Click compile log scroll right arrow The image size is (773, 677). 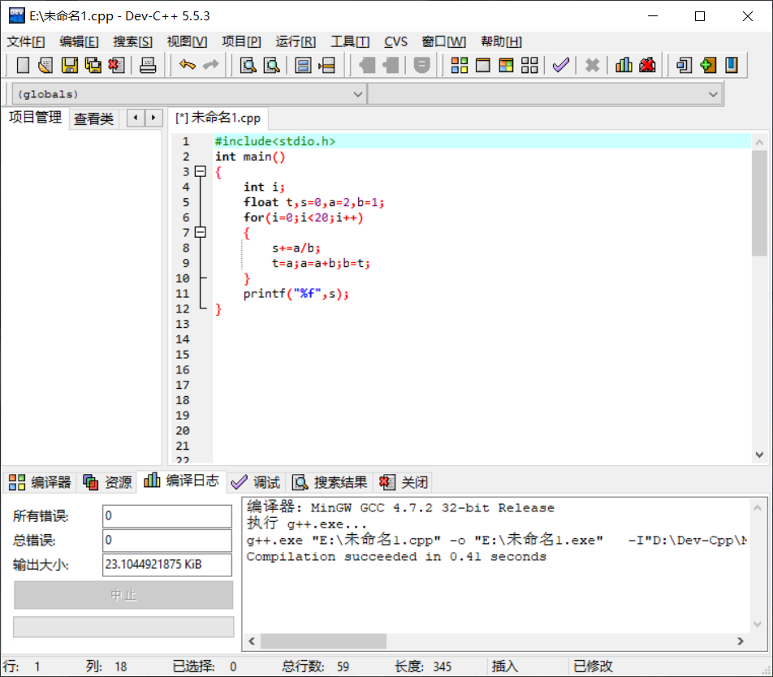740,641
